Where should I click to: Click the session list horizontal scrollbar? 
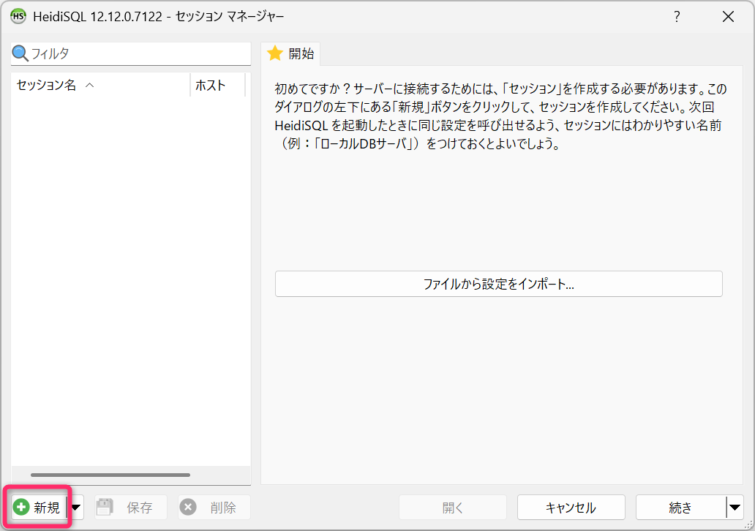pyautogui.click(x=110, y=475)
